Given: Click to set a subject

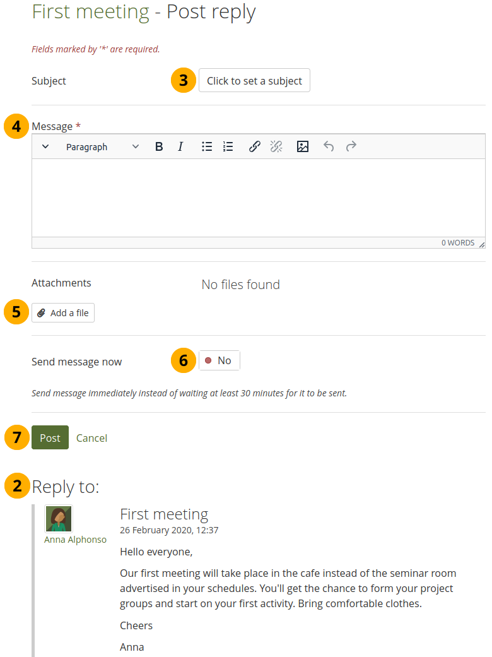Looking at the screenshot, I should (254, 81).
